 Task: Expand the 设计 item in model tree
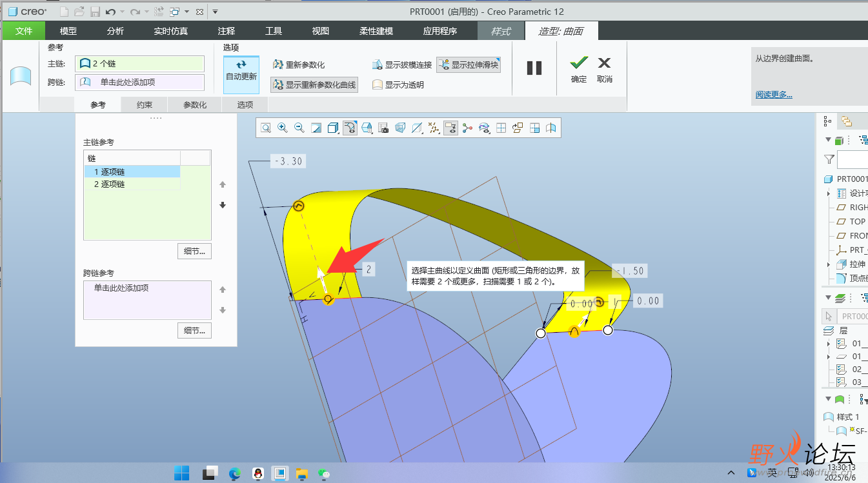coord(829,193)
